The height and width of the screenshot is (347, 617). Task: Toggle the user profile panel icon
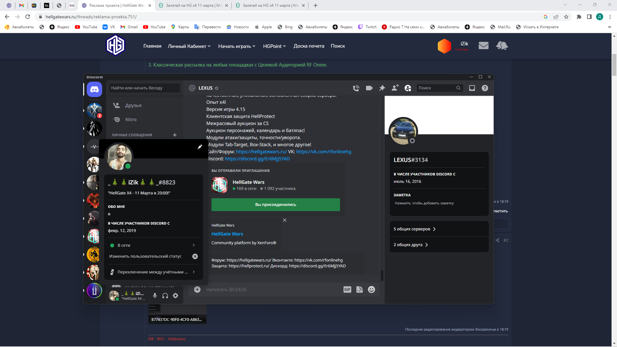[408, 88]
